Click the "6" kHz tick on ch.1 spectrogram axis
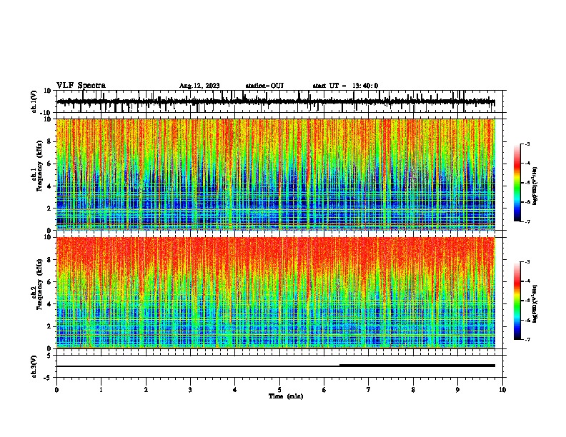The width and height of the screenshot is (566, 437). (x=49, y=164)
